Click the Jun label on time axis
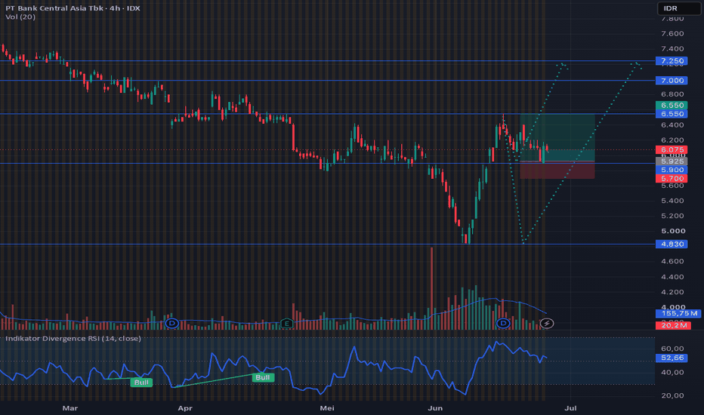 point(435,408)
